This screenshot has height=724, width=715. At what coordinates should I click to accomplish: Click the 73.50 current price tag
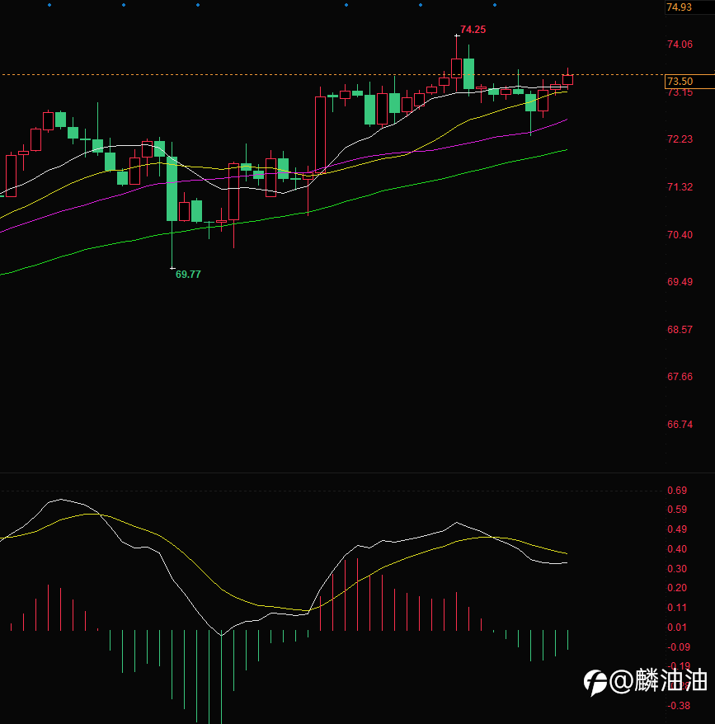[689, 82]
